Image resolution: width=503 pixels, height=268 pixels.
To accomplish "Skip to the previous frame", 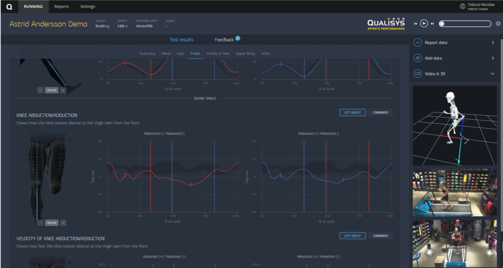I will coord(415,24).
